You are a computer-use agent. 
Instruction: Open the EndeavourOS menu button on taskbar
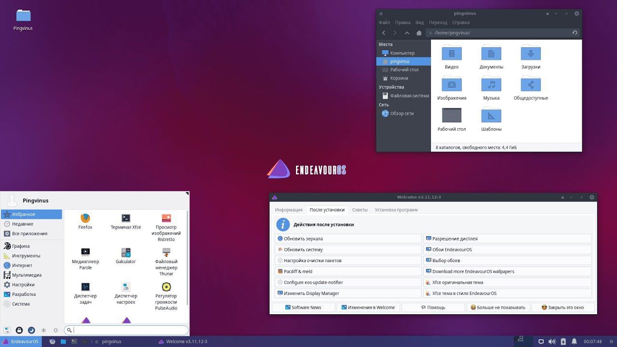[21, 342]
